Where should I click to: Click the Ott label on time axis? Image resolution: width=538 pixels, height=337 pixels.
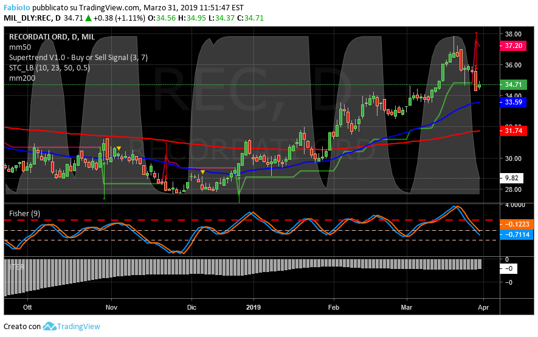tap(27, 307)
